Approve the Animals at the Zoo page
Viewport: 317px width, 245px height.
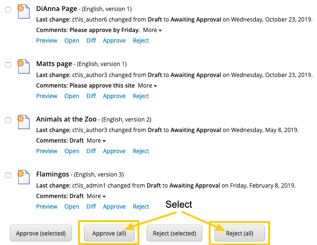(x=114, y=151)
